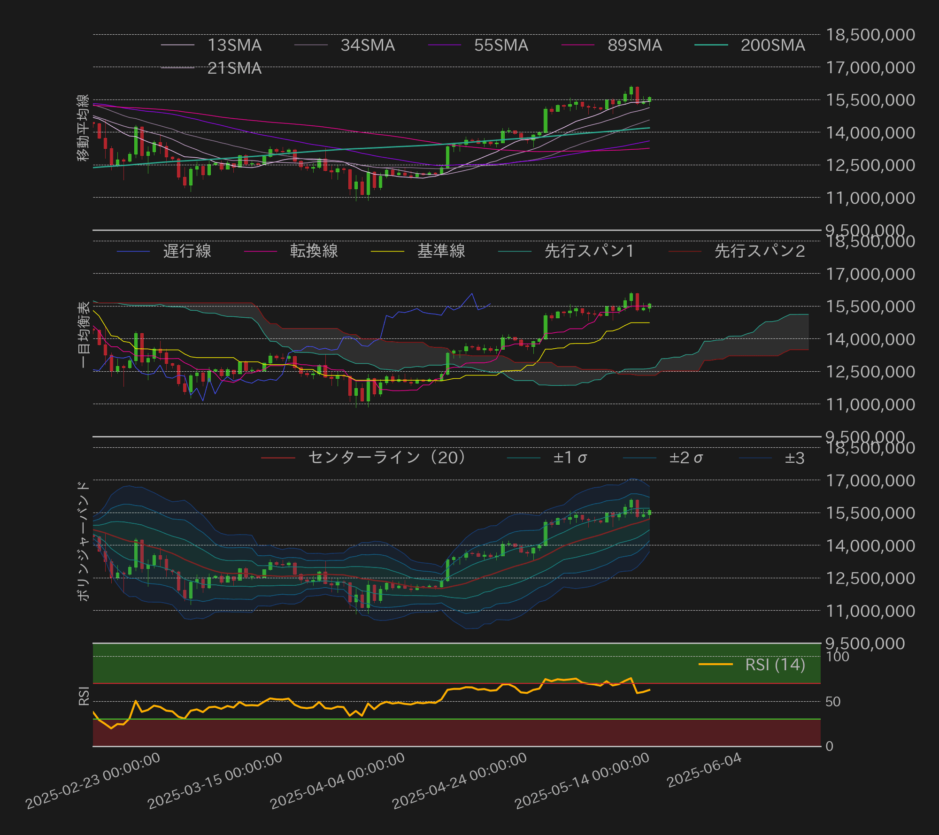
Task: Toggle the 13SMA legend entry
Action: [234, 46]
